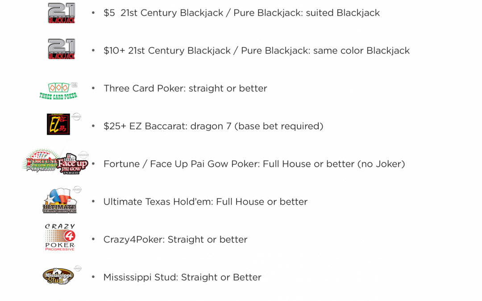Click the 21 Blackjack logo beside the $10+ entry
This screenshot has width=482, height=301.
[x=62, y=49]
